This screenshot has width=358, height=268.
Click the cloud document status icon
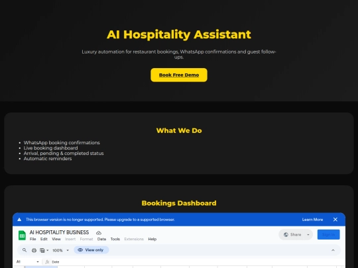click(x=99, y=233)
